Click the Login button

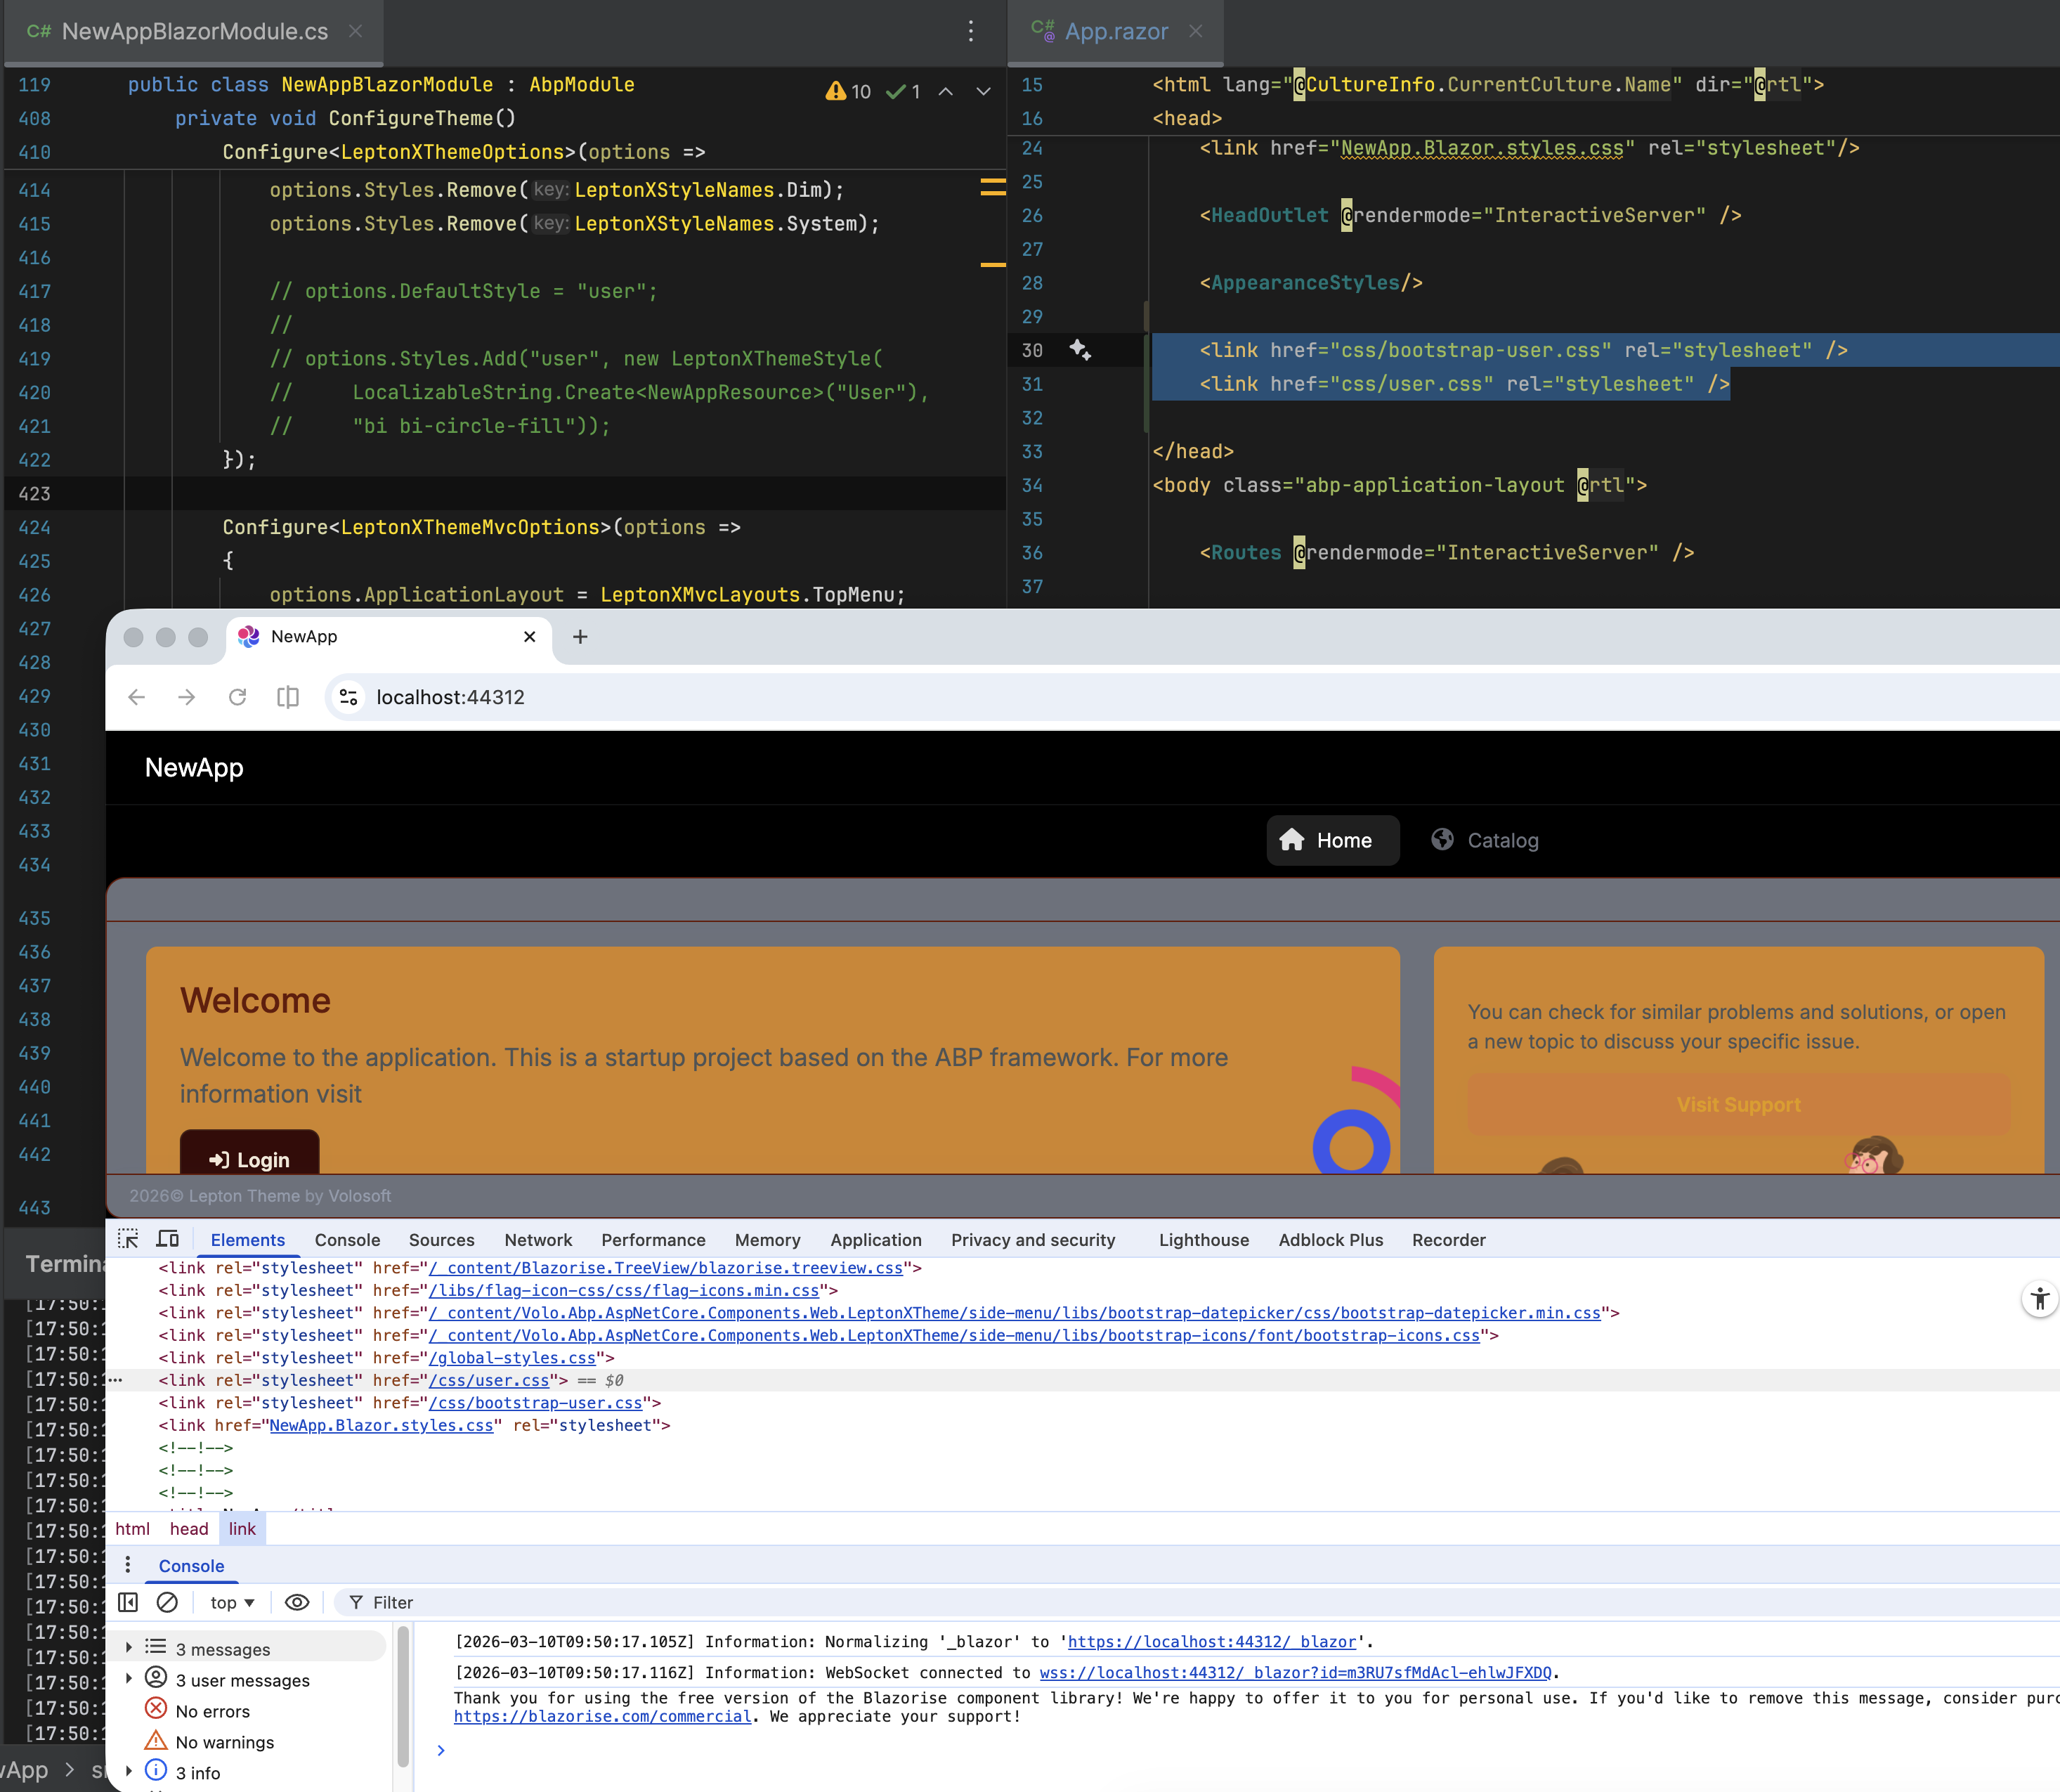(250, 1158)
